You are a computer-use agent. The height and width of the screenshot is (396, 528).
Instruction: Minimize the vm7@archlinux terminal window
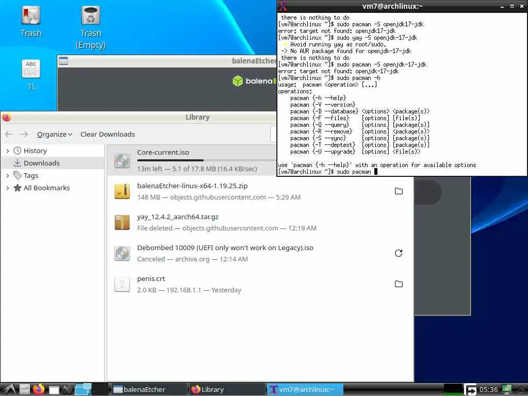click(x=502, y=6)
